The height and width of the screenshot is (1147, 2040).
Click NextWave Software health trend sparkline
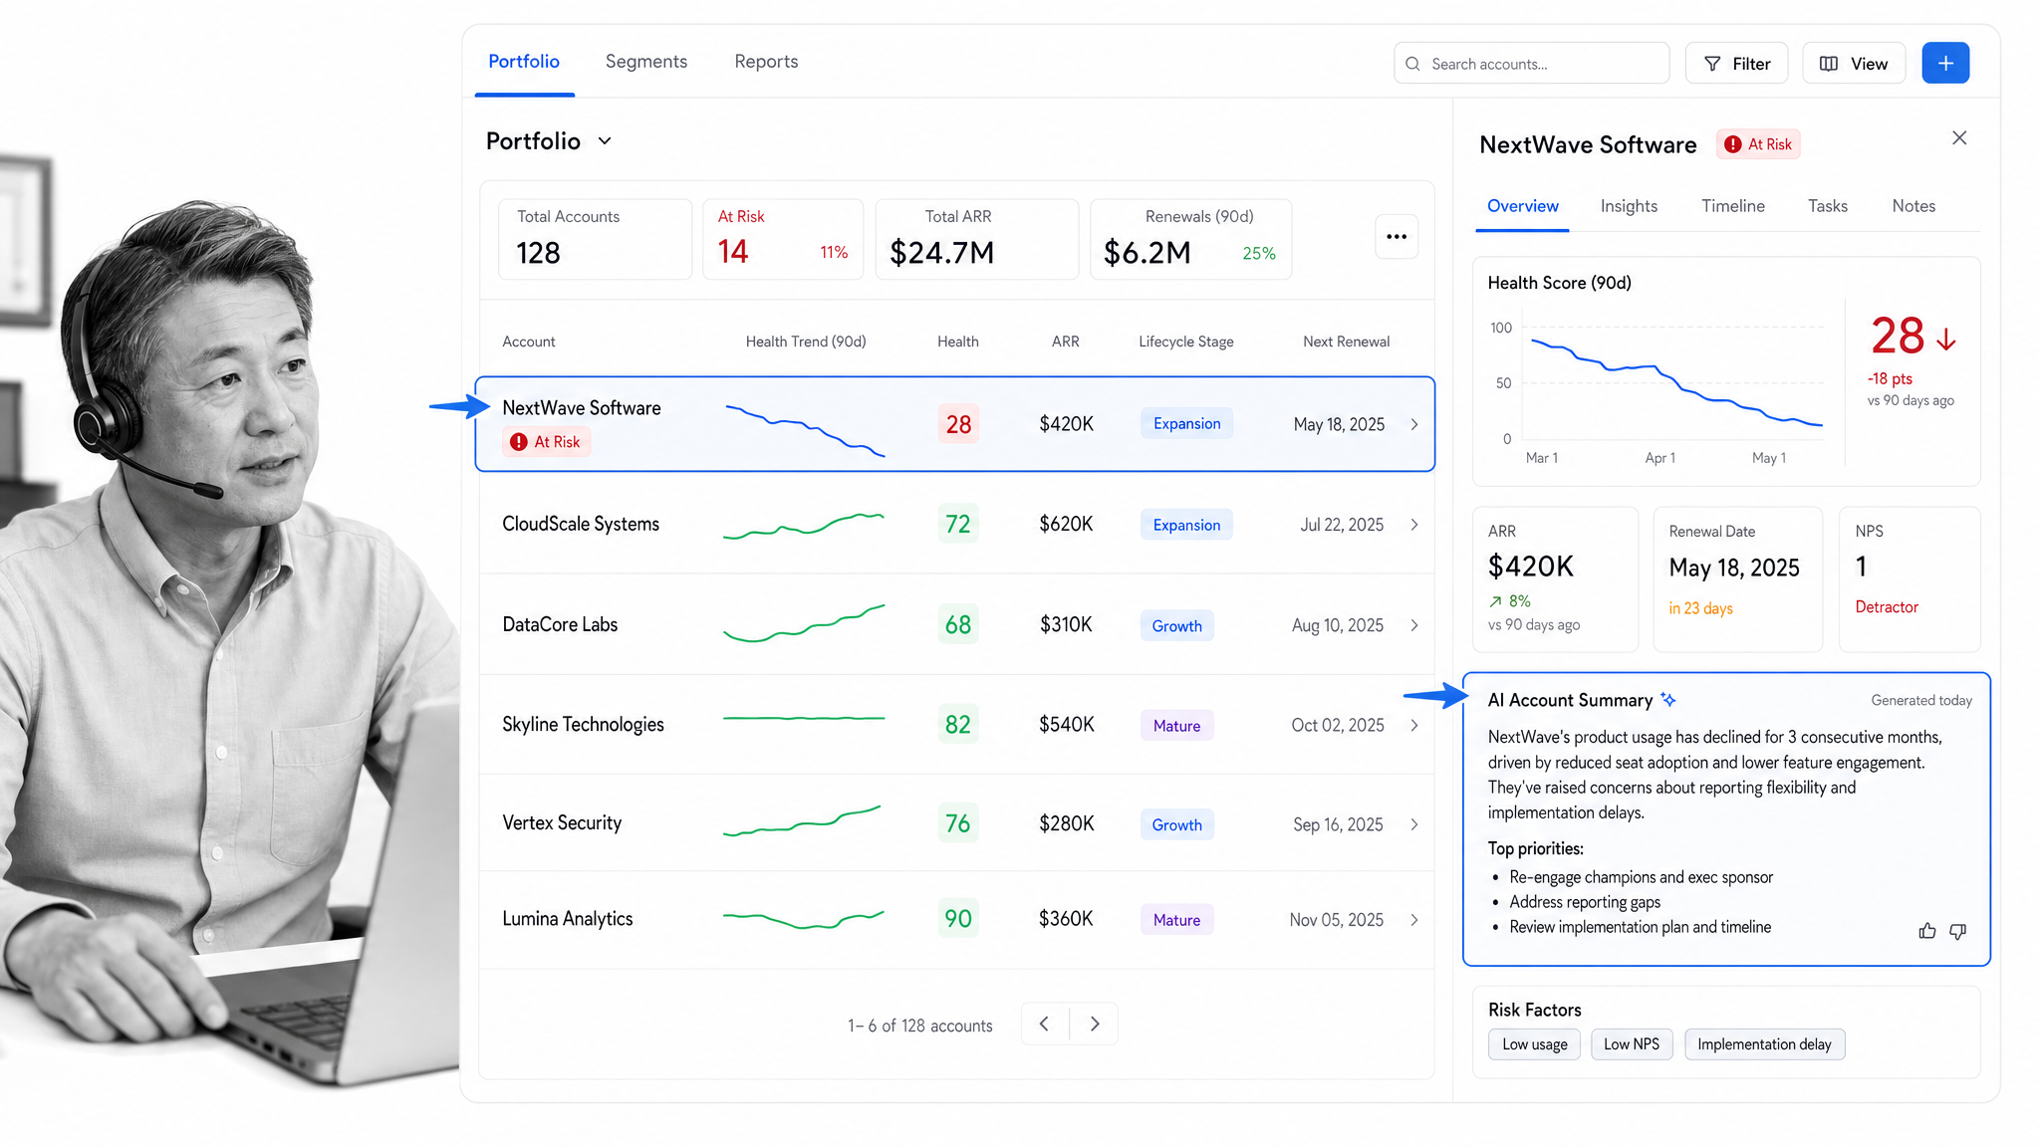click(x=805, y=430)
